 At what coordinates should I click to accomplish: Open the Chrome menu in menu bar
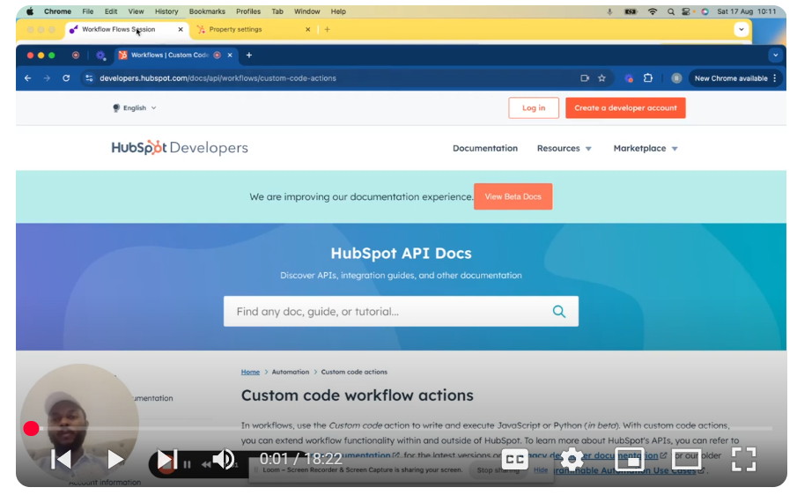coord(57,11)
